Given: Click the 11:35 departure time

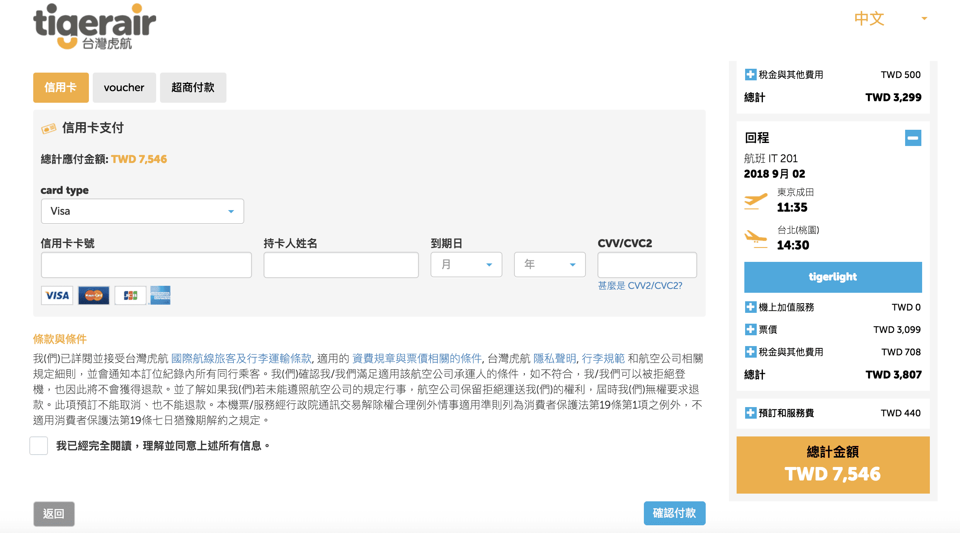Looking at the screenshot, I should pyautogui.click(x=792, y=207).
